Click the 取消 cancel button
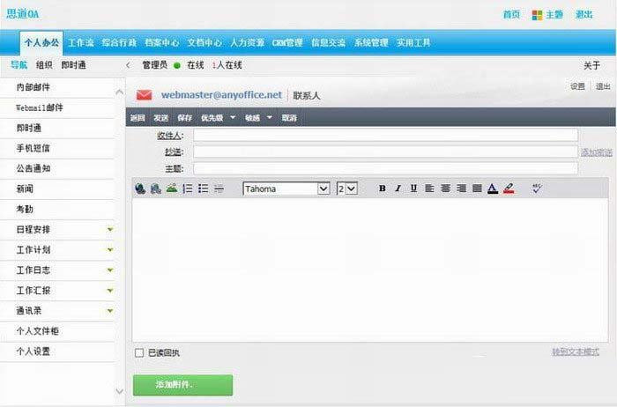The height and width of the screenshot is (407, 617). click(289, 117)
